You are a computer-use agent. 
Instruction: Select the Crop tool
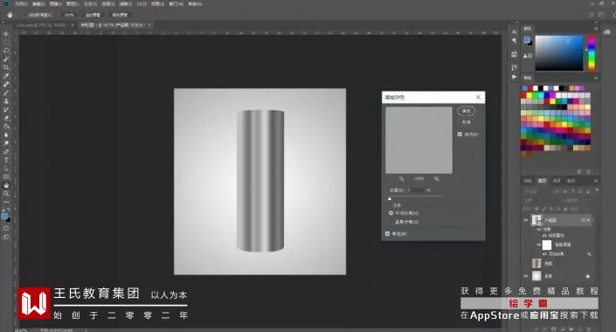6,67
